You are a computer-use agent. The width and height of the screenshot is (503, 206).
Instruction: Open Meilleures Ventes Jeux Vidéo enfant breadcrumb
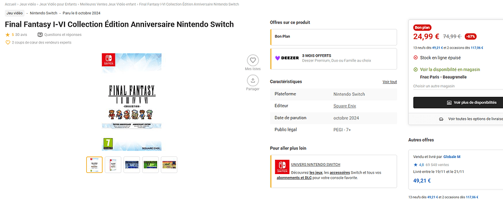[108, 4]
